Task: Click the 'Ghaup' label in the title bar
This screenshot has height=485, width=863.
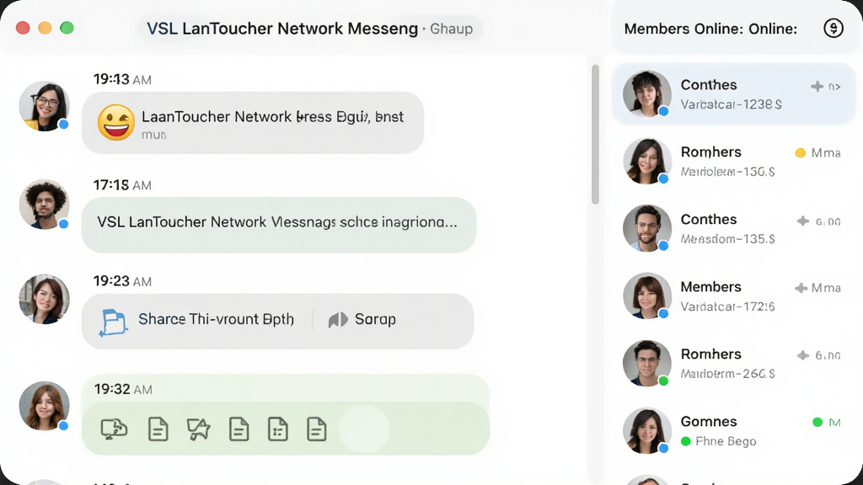Action: (x=451, y=29)
